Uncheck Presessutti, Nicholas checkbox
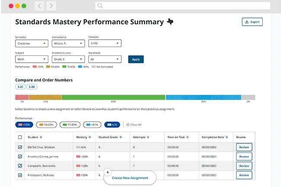This screenshot has height=187, width=281. click(20, 175)
